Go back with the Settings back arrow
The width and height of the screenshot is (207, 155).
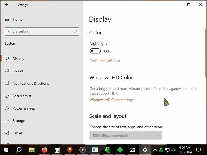click(7, 5)
